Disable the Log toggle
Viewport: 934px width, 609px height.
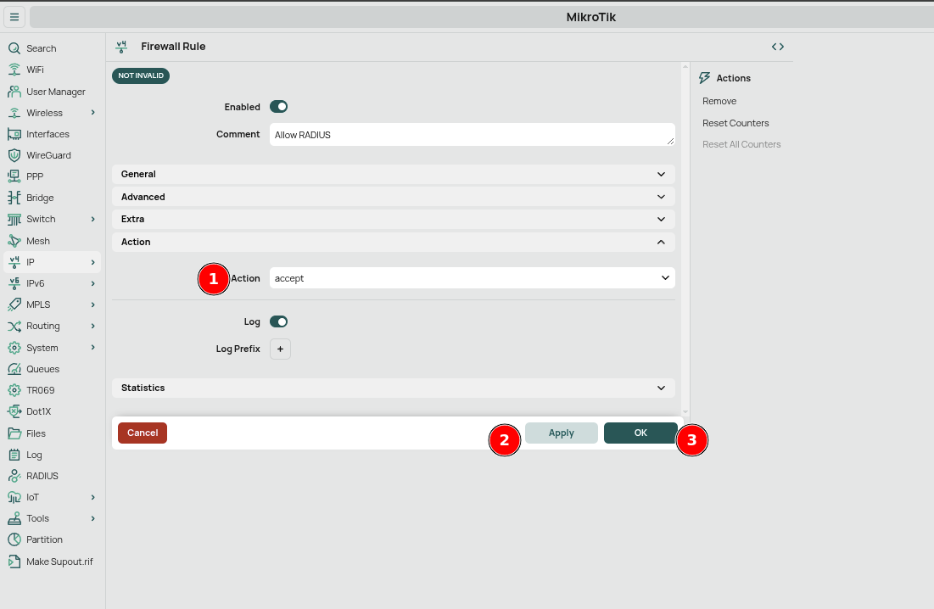[278, 321]
